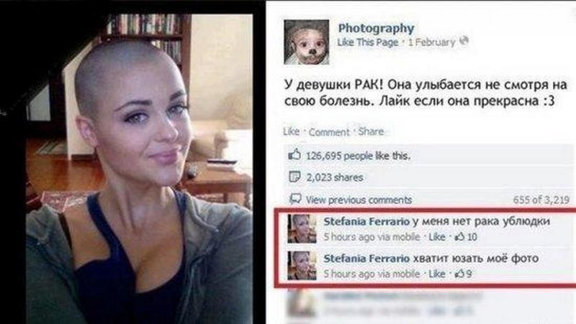Open the 1 February timestamp
The height and width of the screenshot is (324, 576).
(431, 42)
